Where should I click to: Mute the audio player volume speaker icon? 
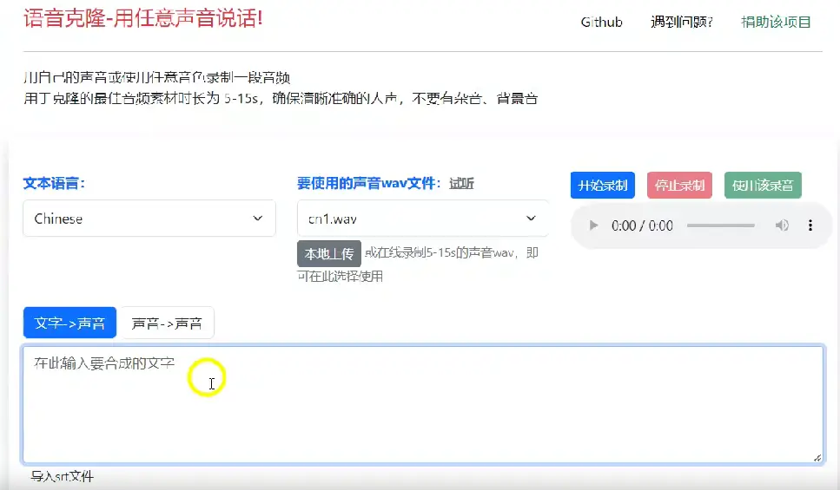pyautogui.click(x=783, y=225)
